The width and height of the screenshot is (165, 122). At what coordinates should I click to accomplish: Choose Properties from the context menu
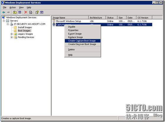coord(83,30)
